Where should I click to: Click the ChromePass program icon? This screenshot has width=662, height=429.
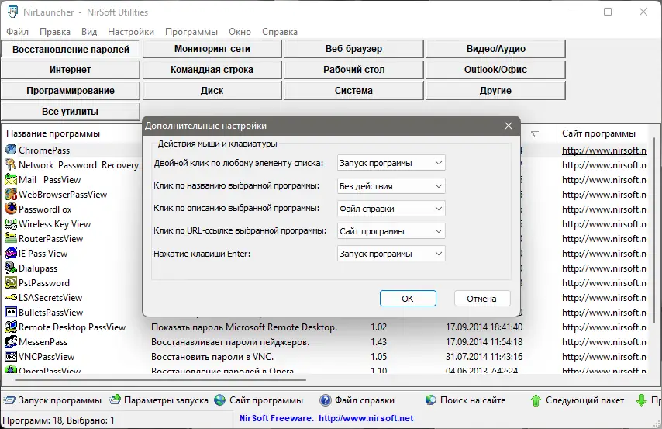coord(11,150)
